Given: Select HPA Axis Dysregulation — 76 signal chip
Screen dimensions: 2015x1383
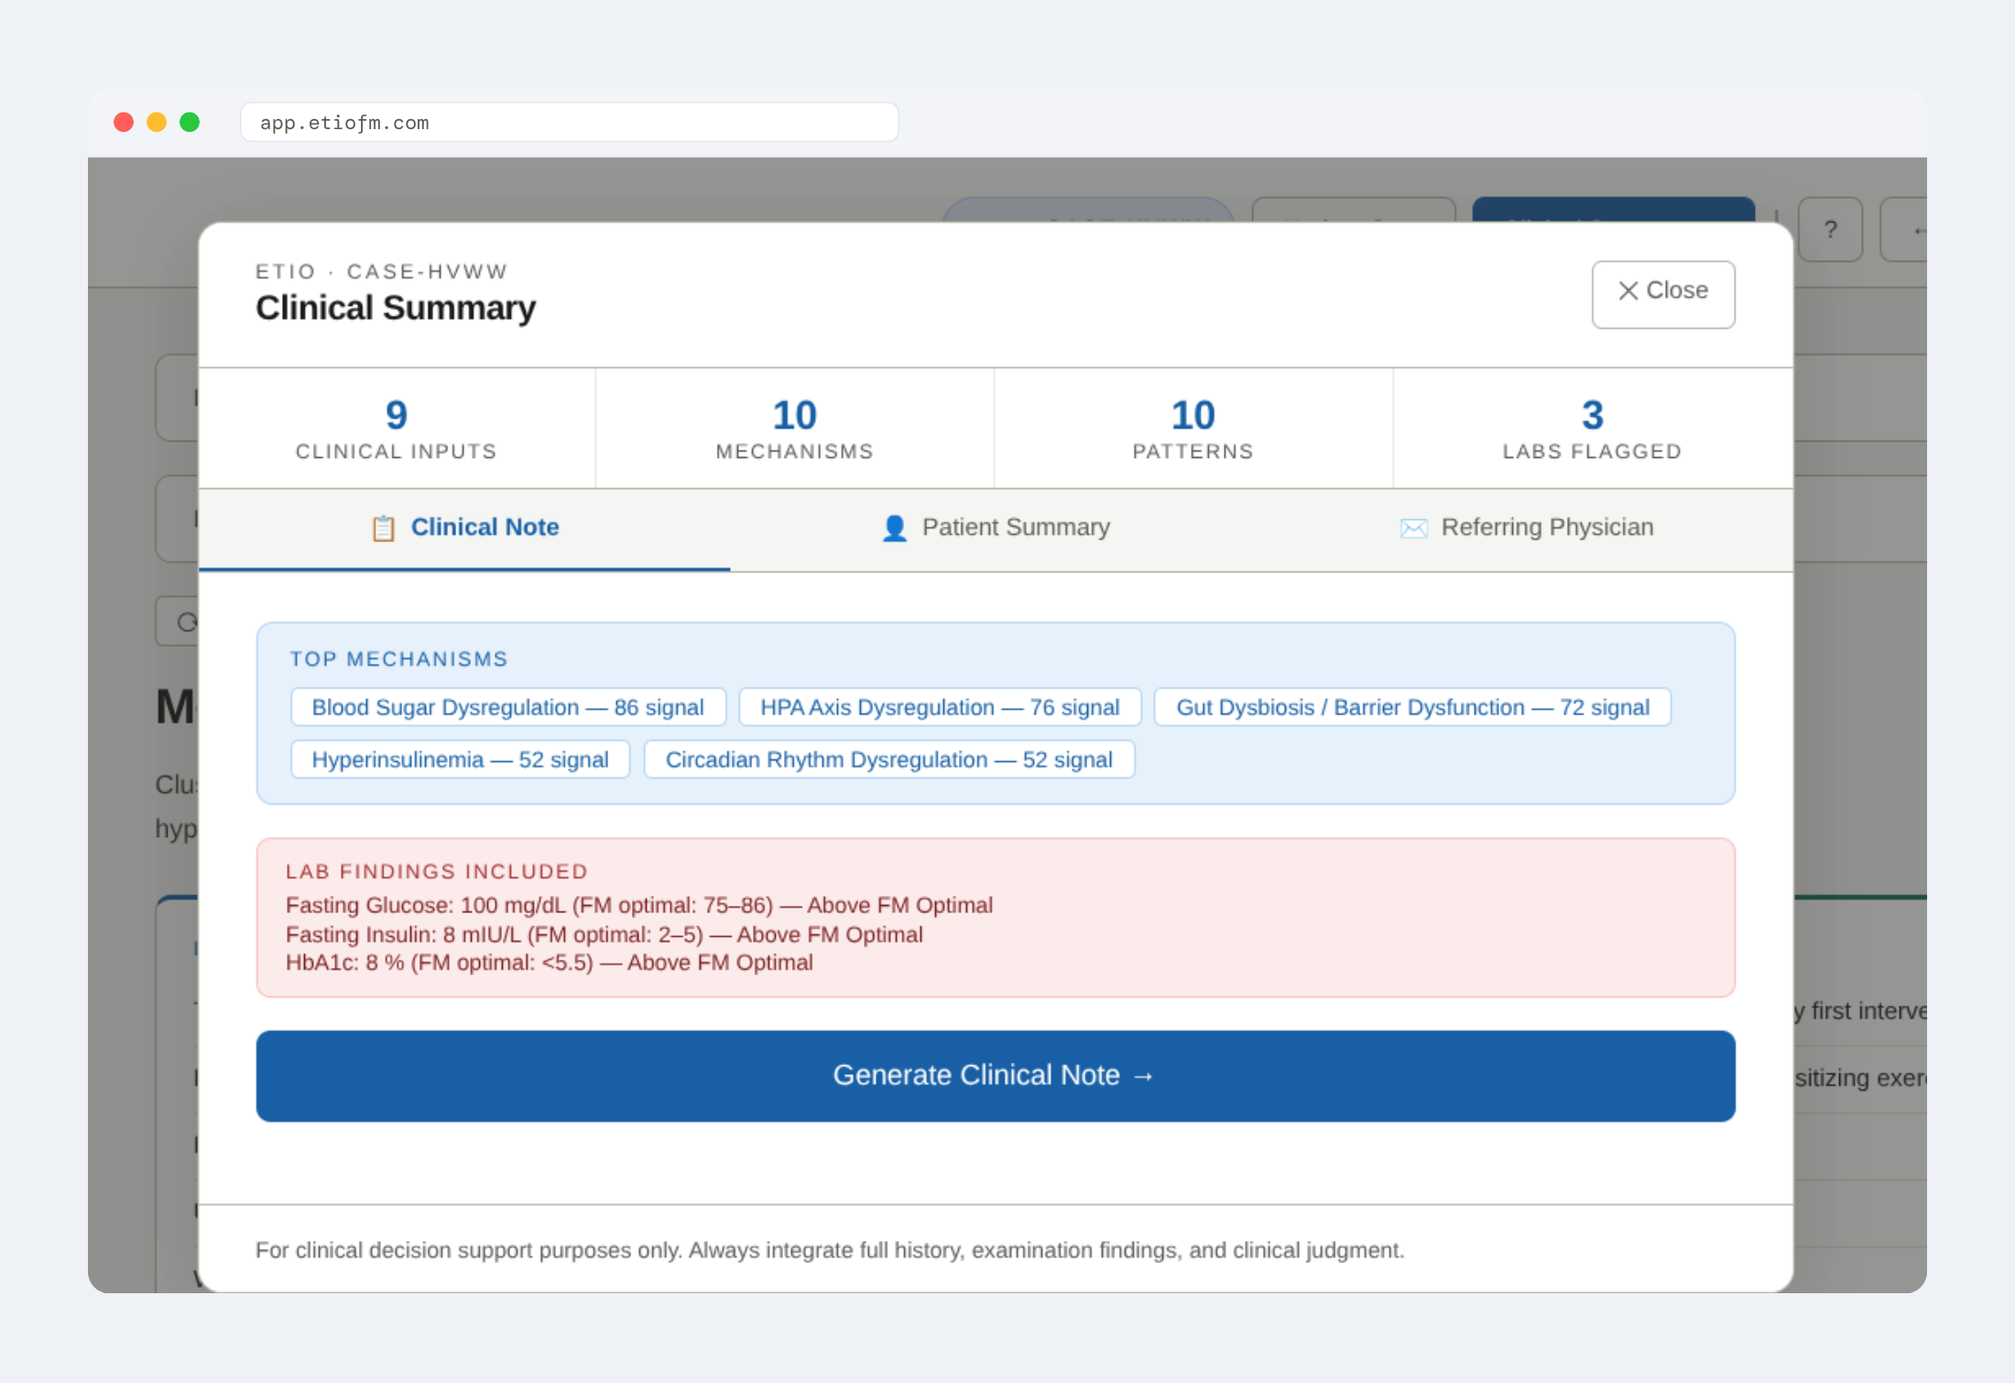Looking at the screenshot, I should 940,707.
